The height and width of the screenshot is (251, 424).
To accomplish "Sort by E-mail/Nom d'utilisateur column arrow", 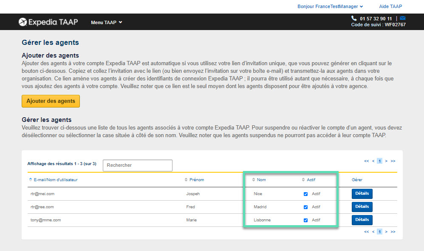I will click(x=31, y=179).
